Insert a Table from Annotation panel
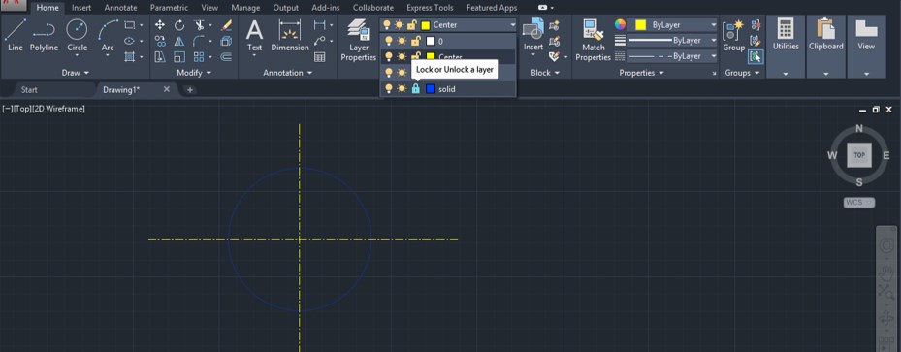 pyautogui.click(x=319, y=57)
